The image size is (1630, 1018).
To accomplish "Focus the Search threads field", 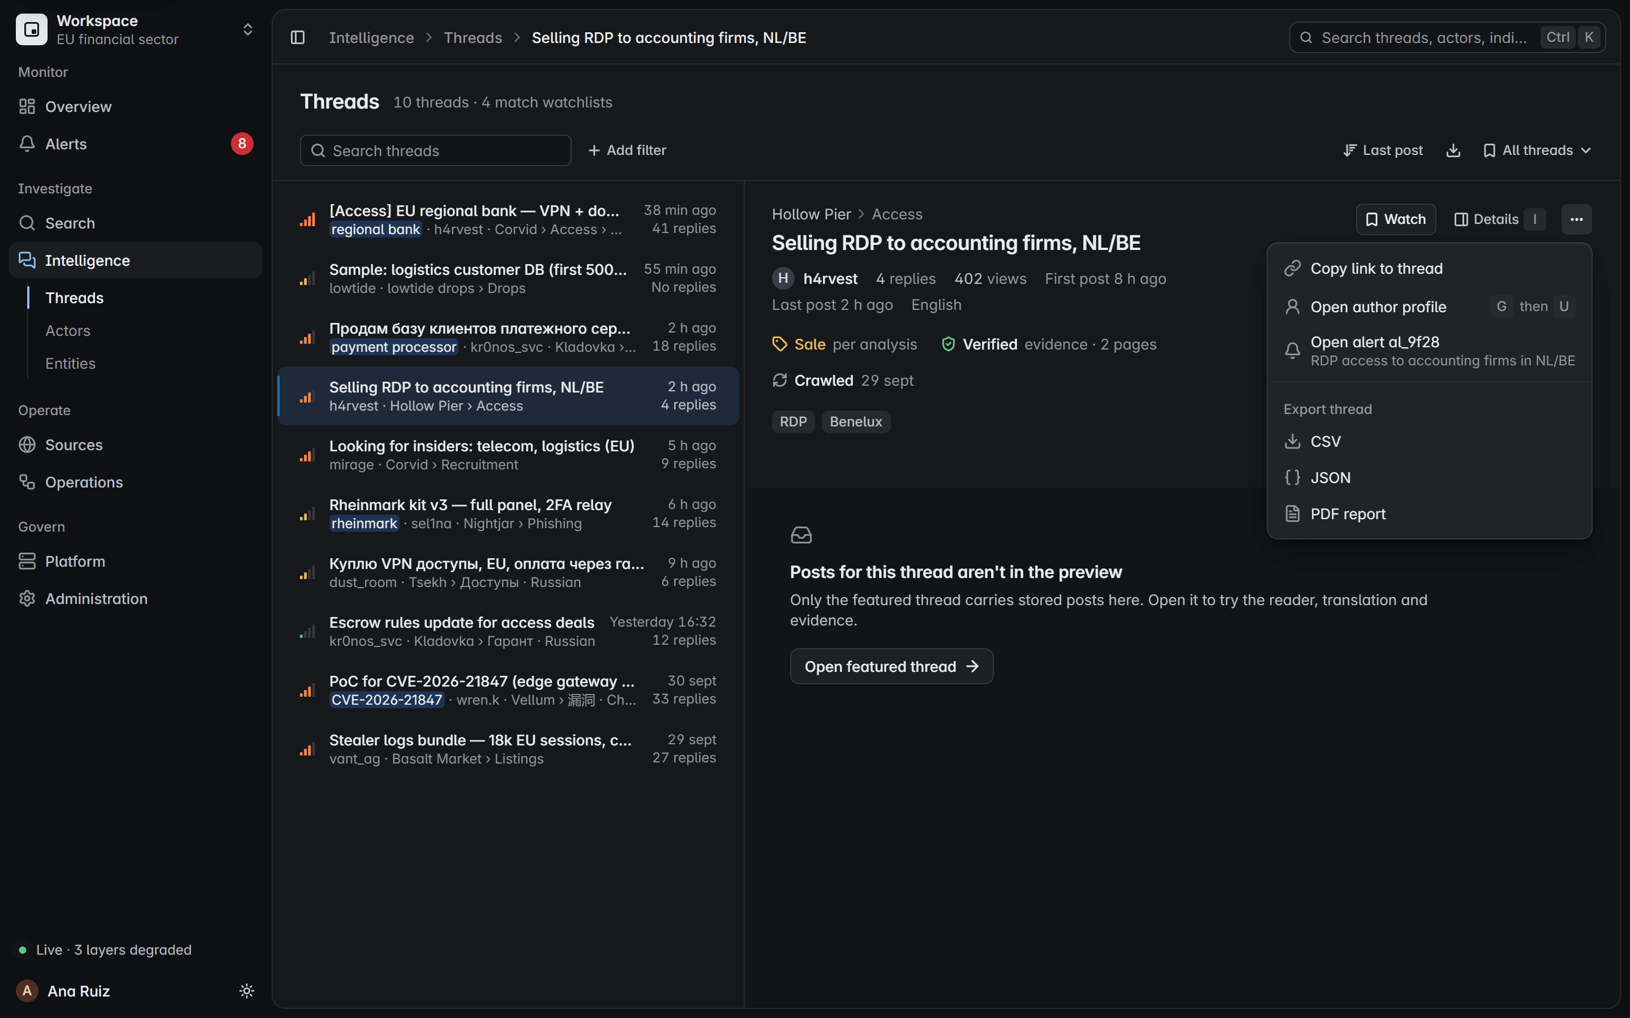I will [x=435, y=150].
